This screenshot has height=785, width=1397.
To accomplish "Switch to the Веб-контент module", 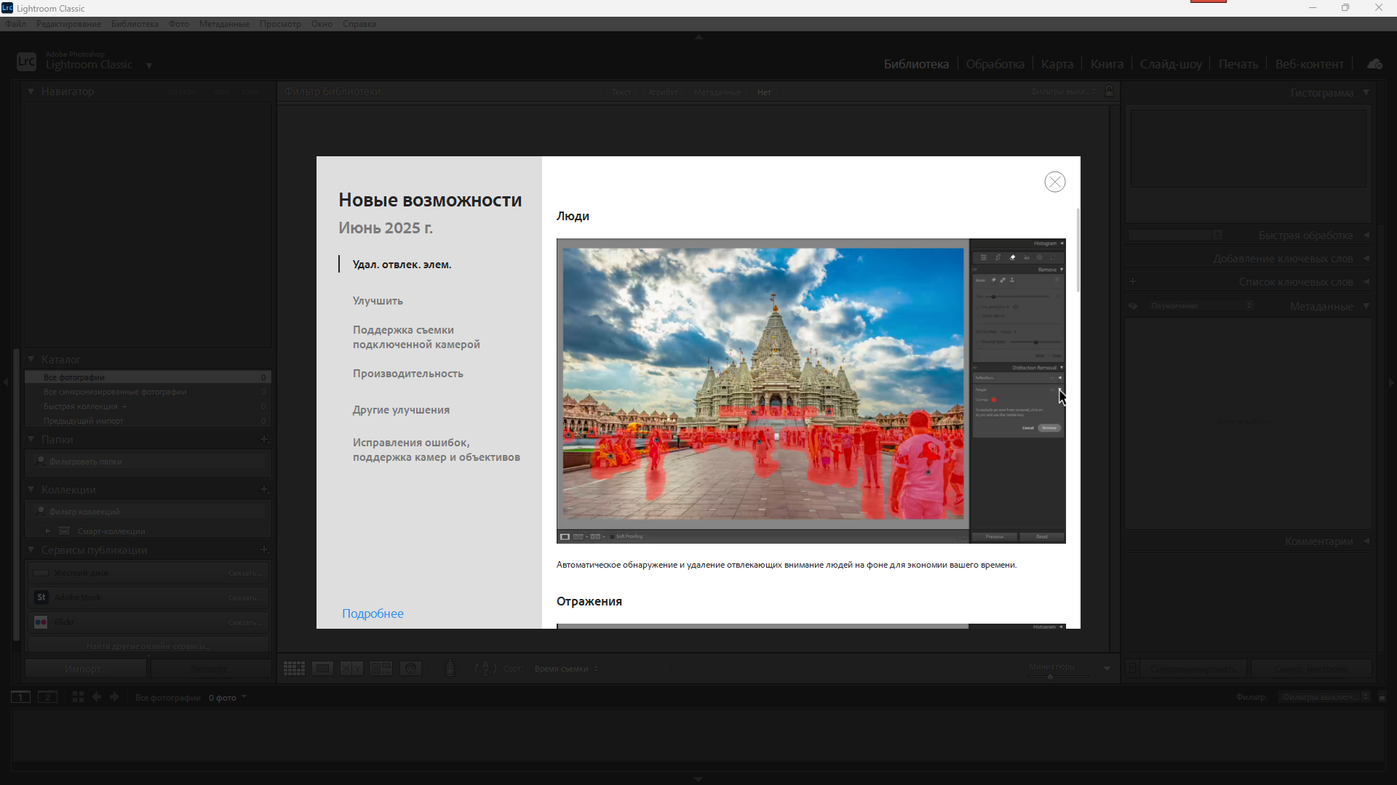I will (1309, 64).
